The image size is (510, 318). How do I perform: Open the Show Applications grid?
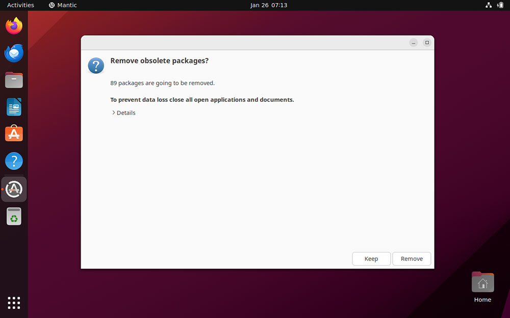[14, 303]
